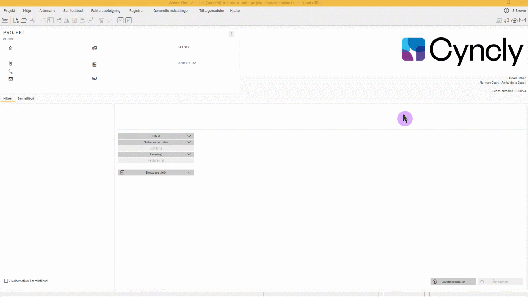The width and height of the screenshot is (528, 297).
Task: Click the Leveringsdetaljer button
Action: 453,282
